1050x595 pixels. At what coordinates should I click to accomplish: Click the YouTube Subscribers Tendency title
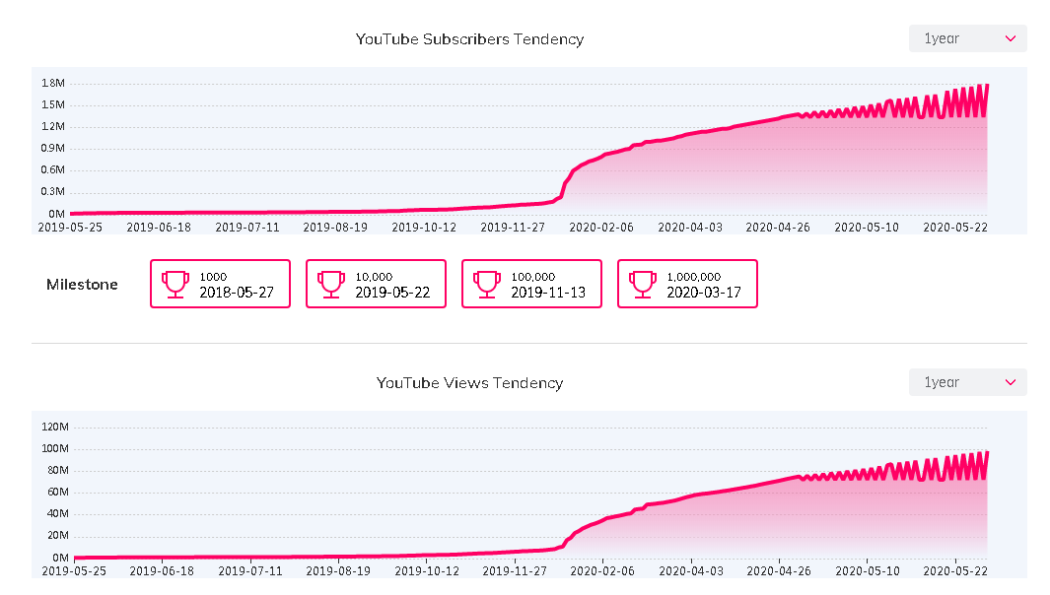pos(469,39)
